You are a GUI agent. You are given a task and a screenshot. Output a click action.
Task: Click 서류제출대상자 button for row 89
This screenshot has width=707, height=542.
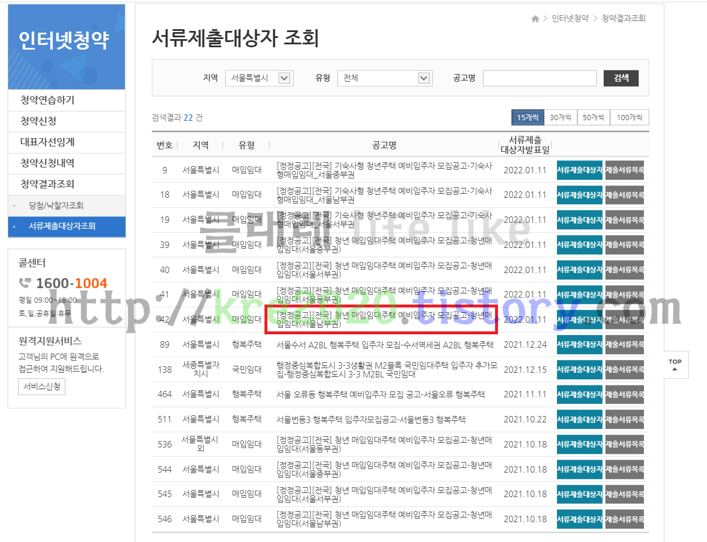coord(580,345)
